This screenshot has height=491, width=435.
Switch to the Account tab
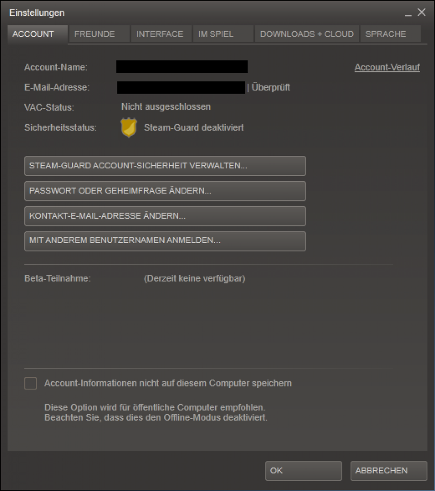[37, 34]
